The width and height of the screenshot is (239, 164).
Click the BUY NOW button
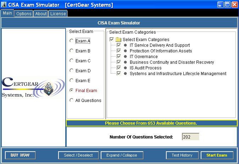pos(20,155)
